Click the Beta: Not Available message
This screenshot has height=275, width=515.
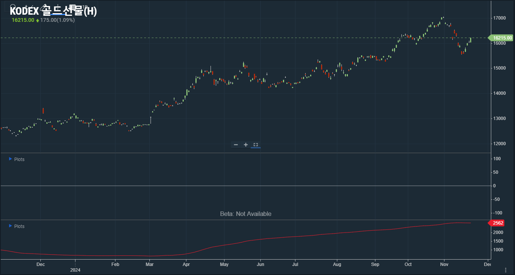tap(246, 214)
